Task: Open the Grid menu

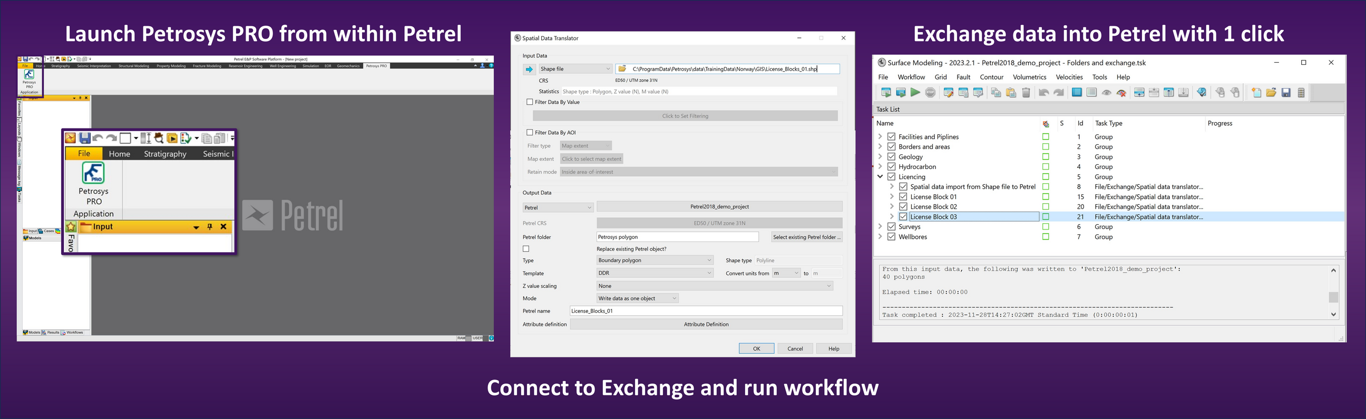Action: point(941,77)
